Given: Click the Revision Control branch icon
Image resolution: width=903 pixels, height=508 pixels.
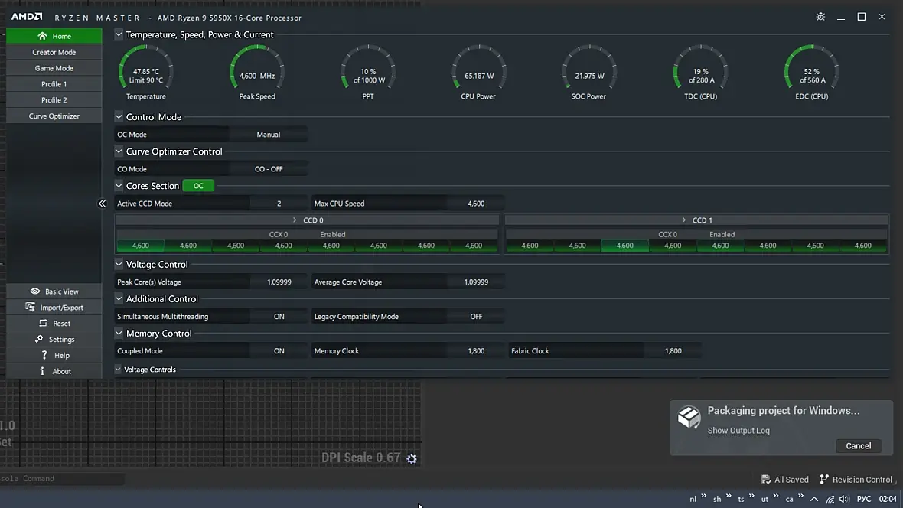Looking at the screenshot, I should coord(824,479).
